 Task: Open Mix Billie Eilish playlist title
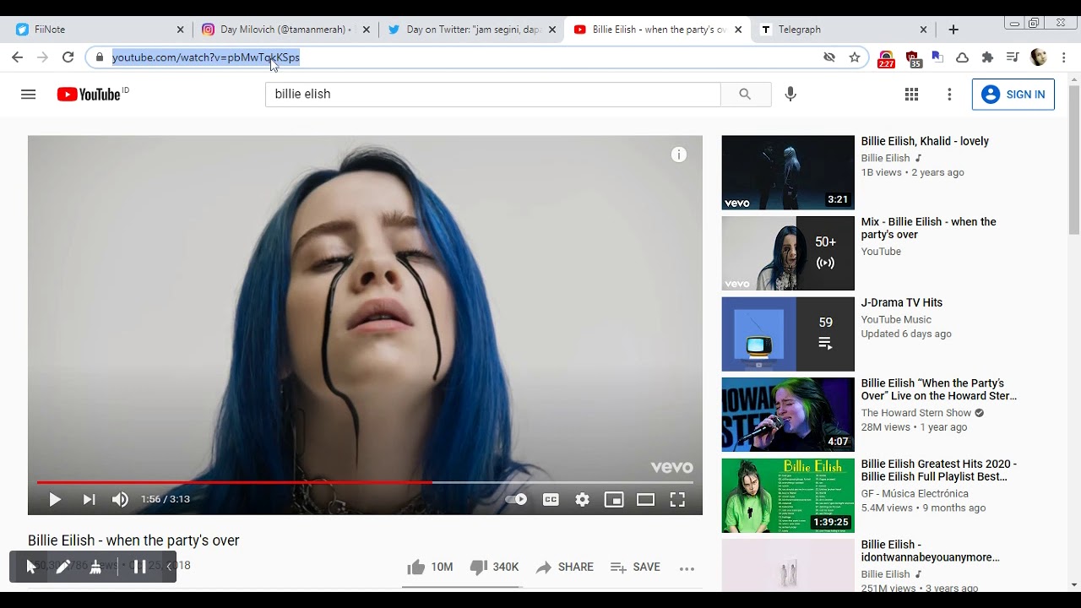pos(928,228)
